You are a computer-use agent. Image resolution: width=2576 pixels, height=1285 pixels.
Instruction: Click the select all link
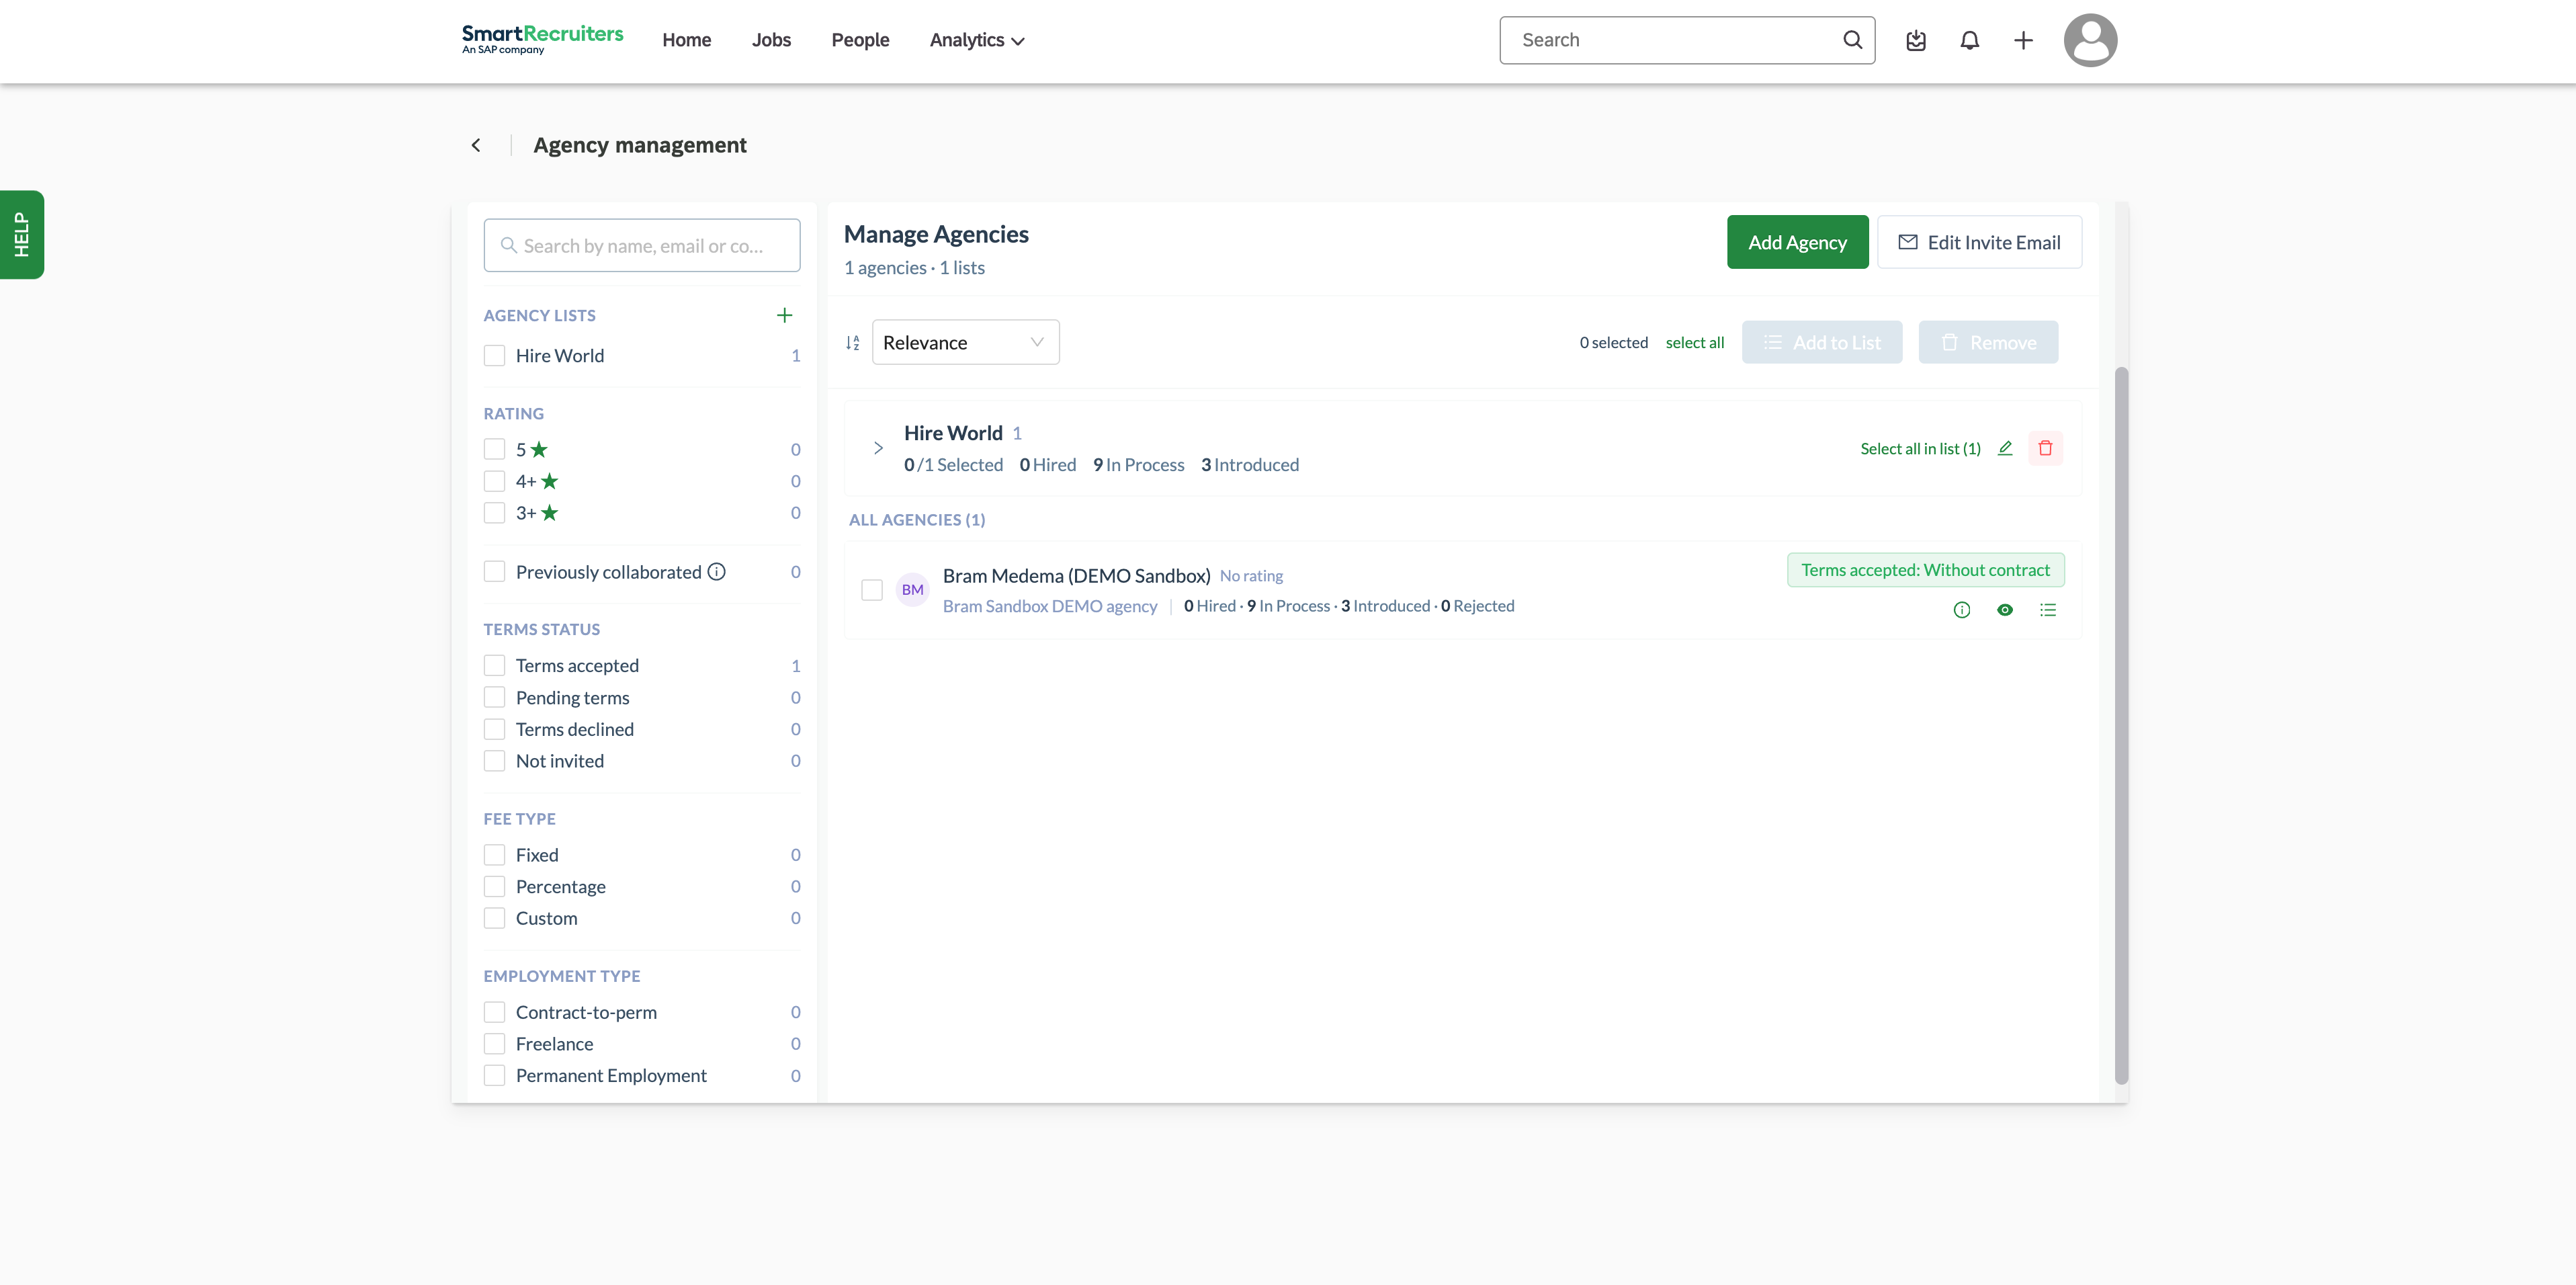click(x=1694, y=343)
